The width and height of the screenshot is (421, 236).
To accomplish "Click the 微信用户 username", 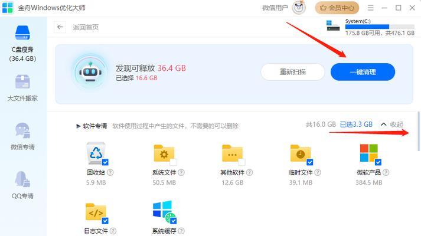I will [x=275, y=8].
